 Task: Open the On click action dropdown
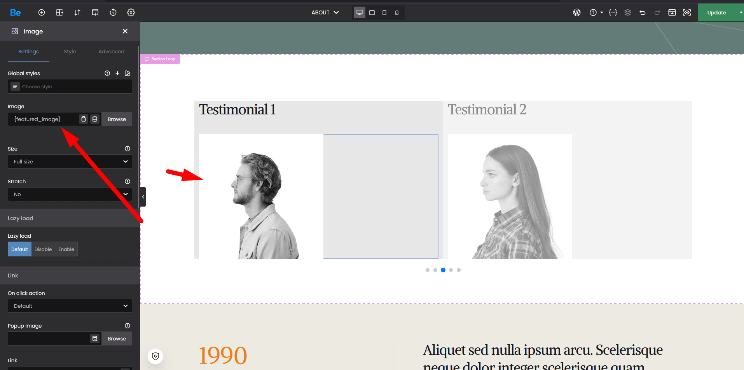click(70, 306)
